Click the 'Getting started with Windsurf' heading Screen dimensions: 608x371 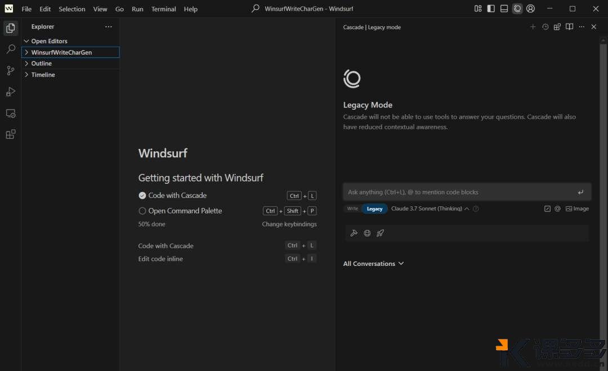pyautogui.click(x=201, y=178)
